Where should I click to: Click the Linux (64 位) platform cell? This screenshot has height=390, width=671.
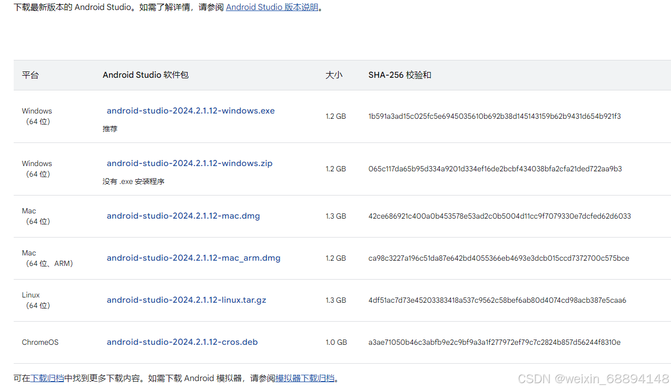(36, 300)
